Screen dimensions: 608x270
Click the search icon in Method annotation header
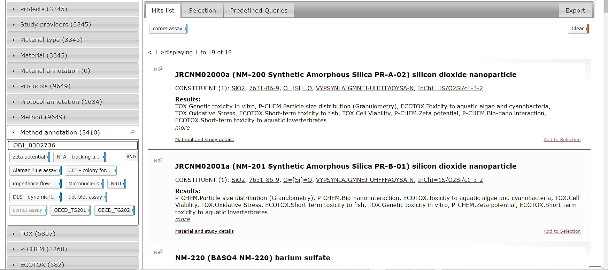(132, 132)
